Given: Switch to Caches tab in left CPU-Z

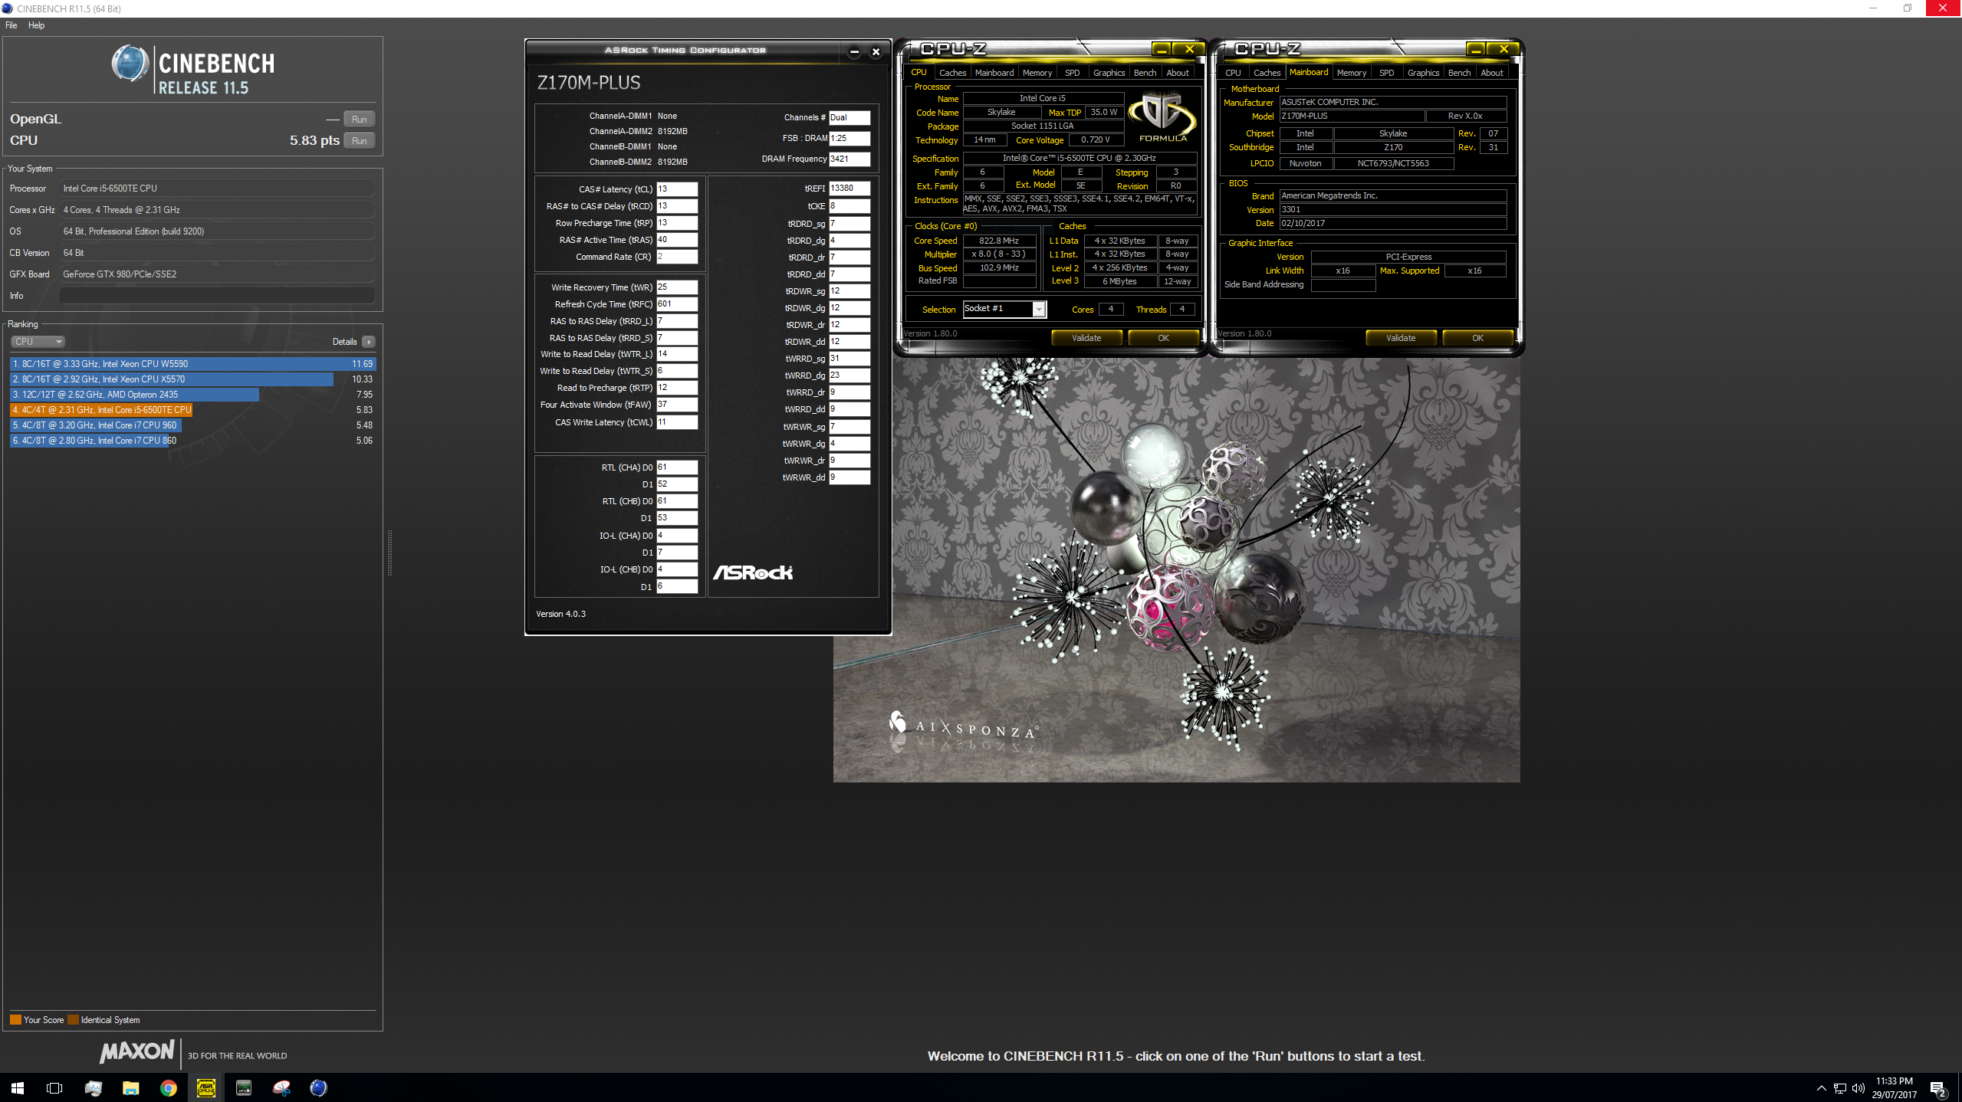Looking at the screenshot, I should [952, 73].
